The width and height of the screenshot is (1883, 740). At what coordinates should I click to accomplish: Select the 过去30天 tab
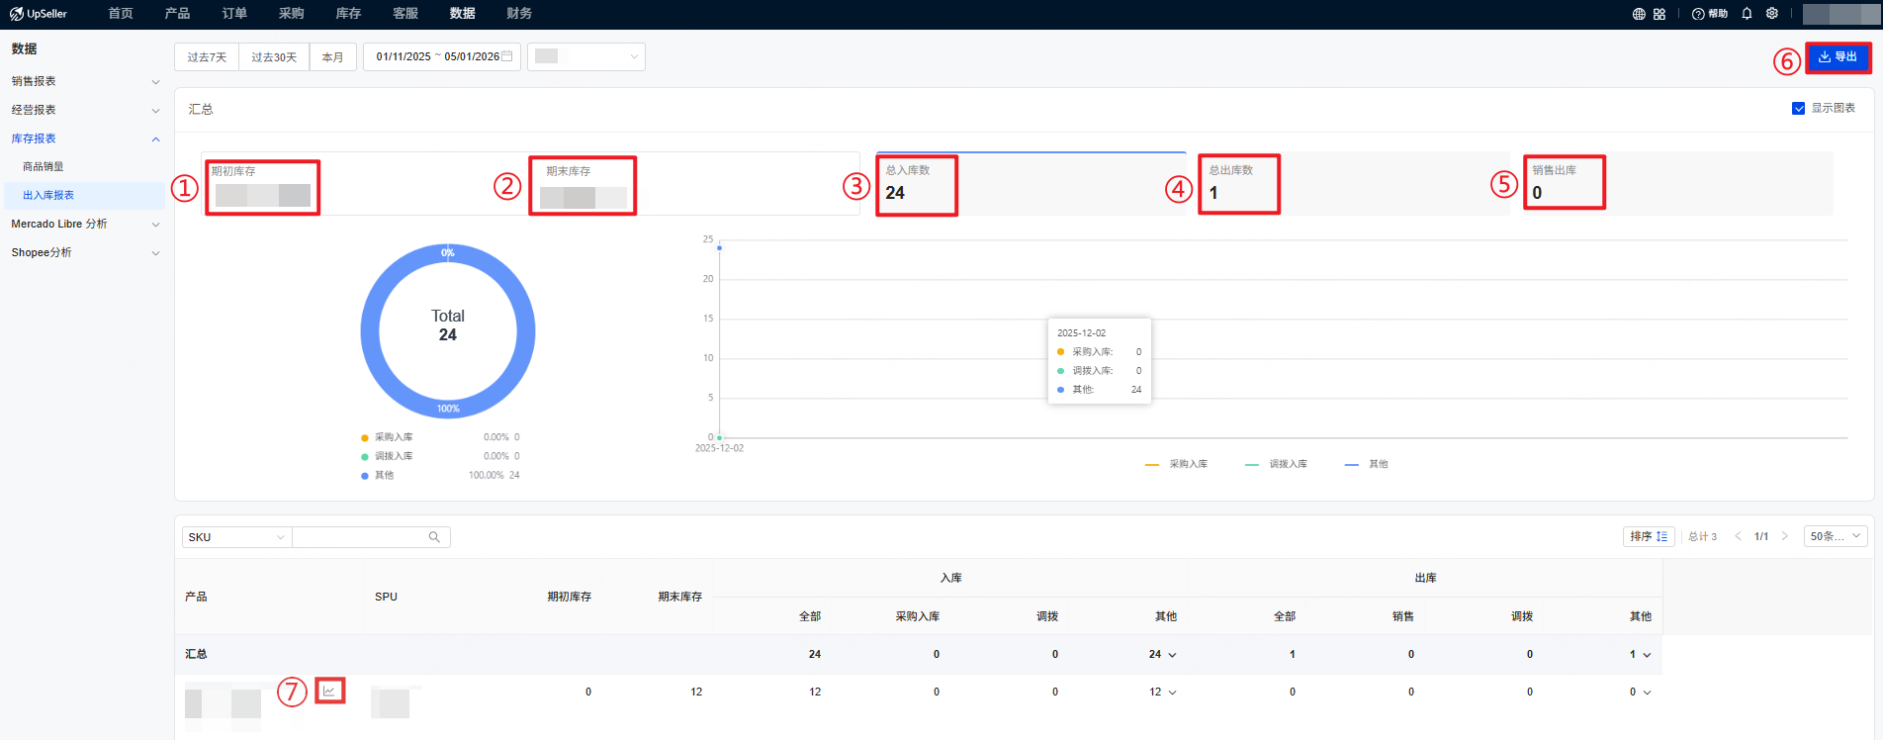(x=274, y=57)
